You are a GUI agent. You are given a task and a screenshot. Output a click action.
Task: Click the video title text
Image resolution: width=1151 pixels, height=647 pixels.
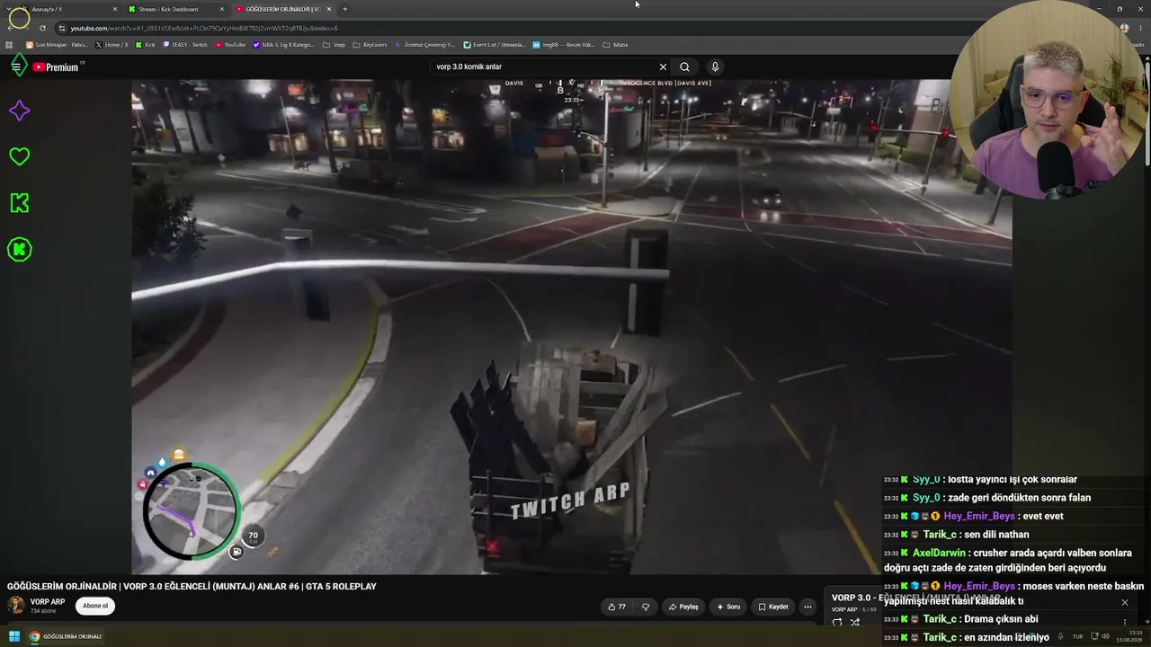click(192, 586)
